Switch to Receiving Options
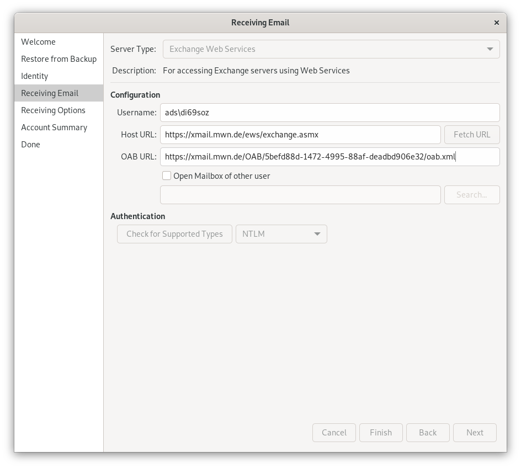 click(x=53, y=110)
